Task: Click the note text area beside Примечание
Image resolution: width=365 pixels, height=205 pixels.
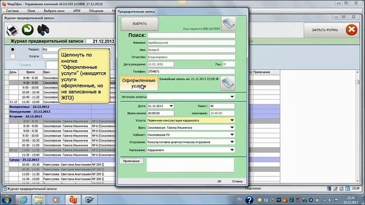Action: pos(190,165)
